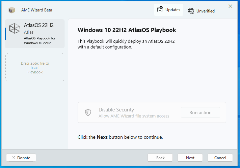Viewport: 240px width, 168px height.
Task: Click the Windows 10 22H2 AtlasOS Playbook heading
Action: [x=127, y=30]
